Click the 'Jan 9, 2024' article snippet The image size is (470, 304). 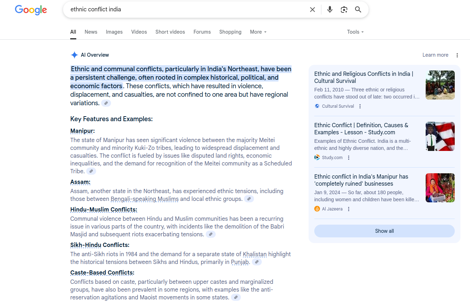pos(367,196)
